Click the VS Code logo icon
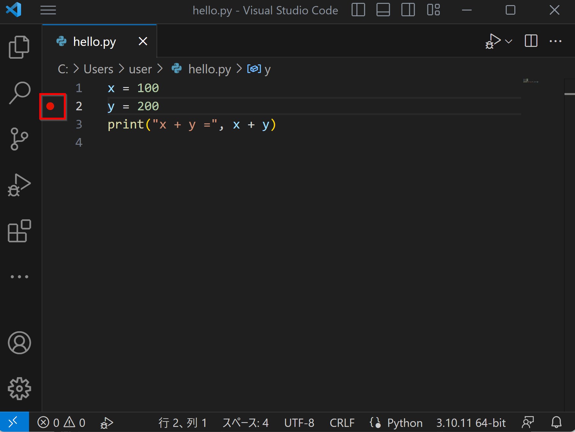 tap(14, 10)
